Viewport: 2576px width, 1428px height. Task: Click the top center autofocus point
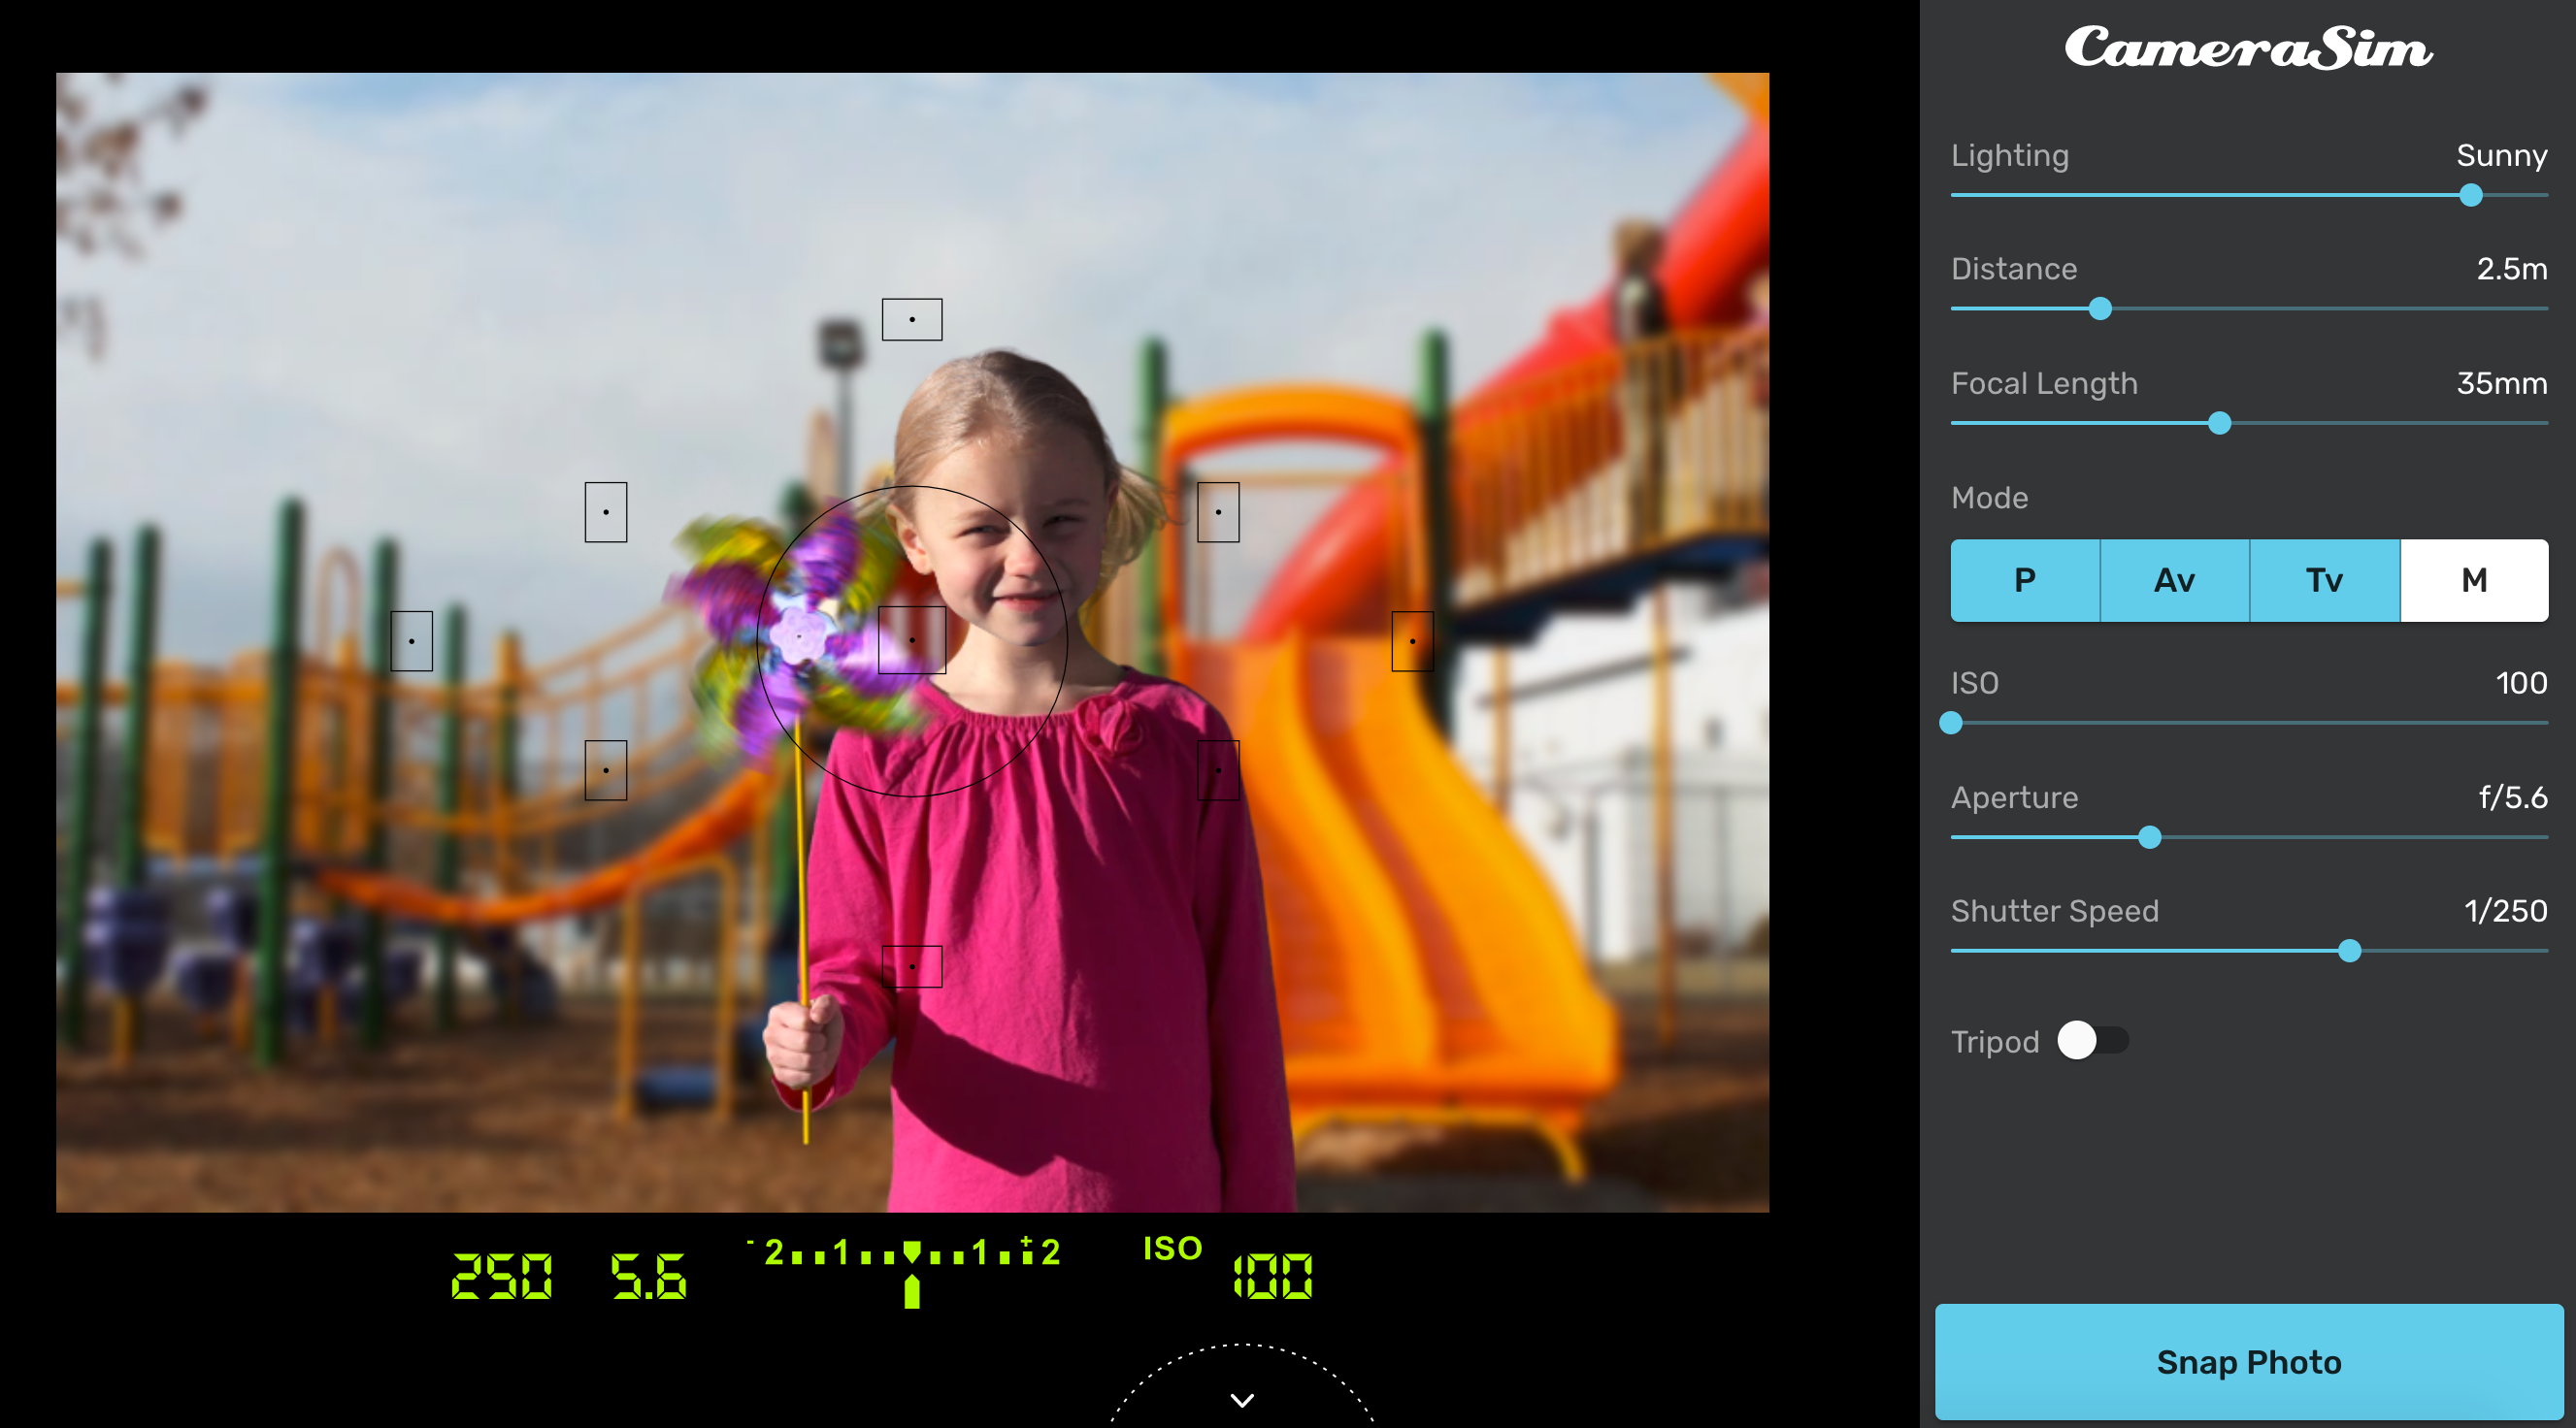(911, 320)
